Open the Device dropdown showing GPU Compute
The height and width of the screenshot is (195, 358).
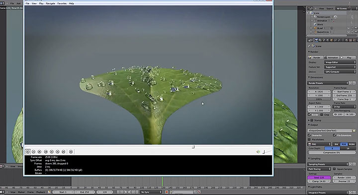pyautogui.click(x=340, y=72)
